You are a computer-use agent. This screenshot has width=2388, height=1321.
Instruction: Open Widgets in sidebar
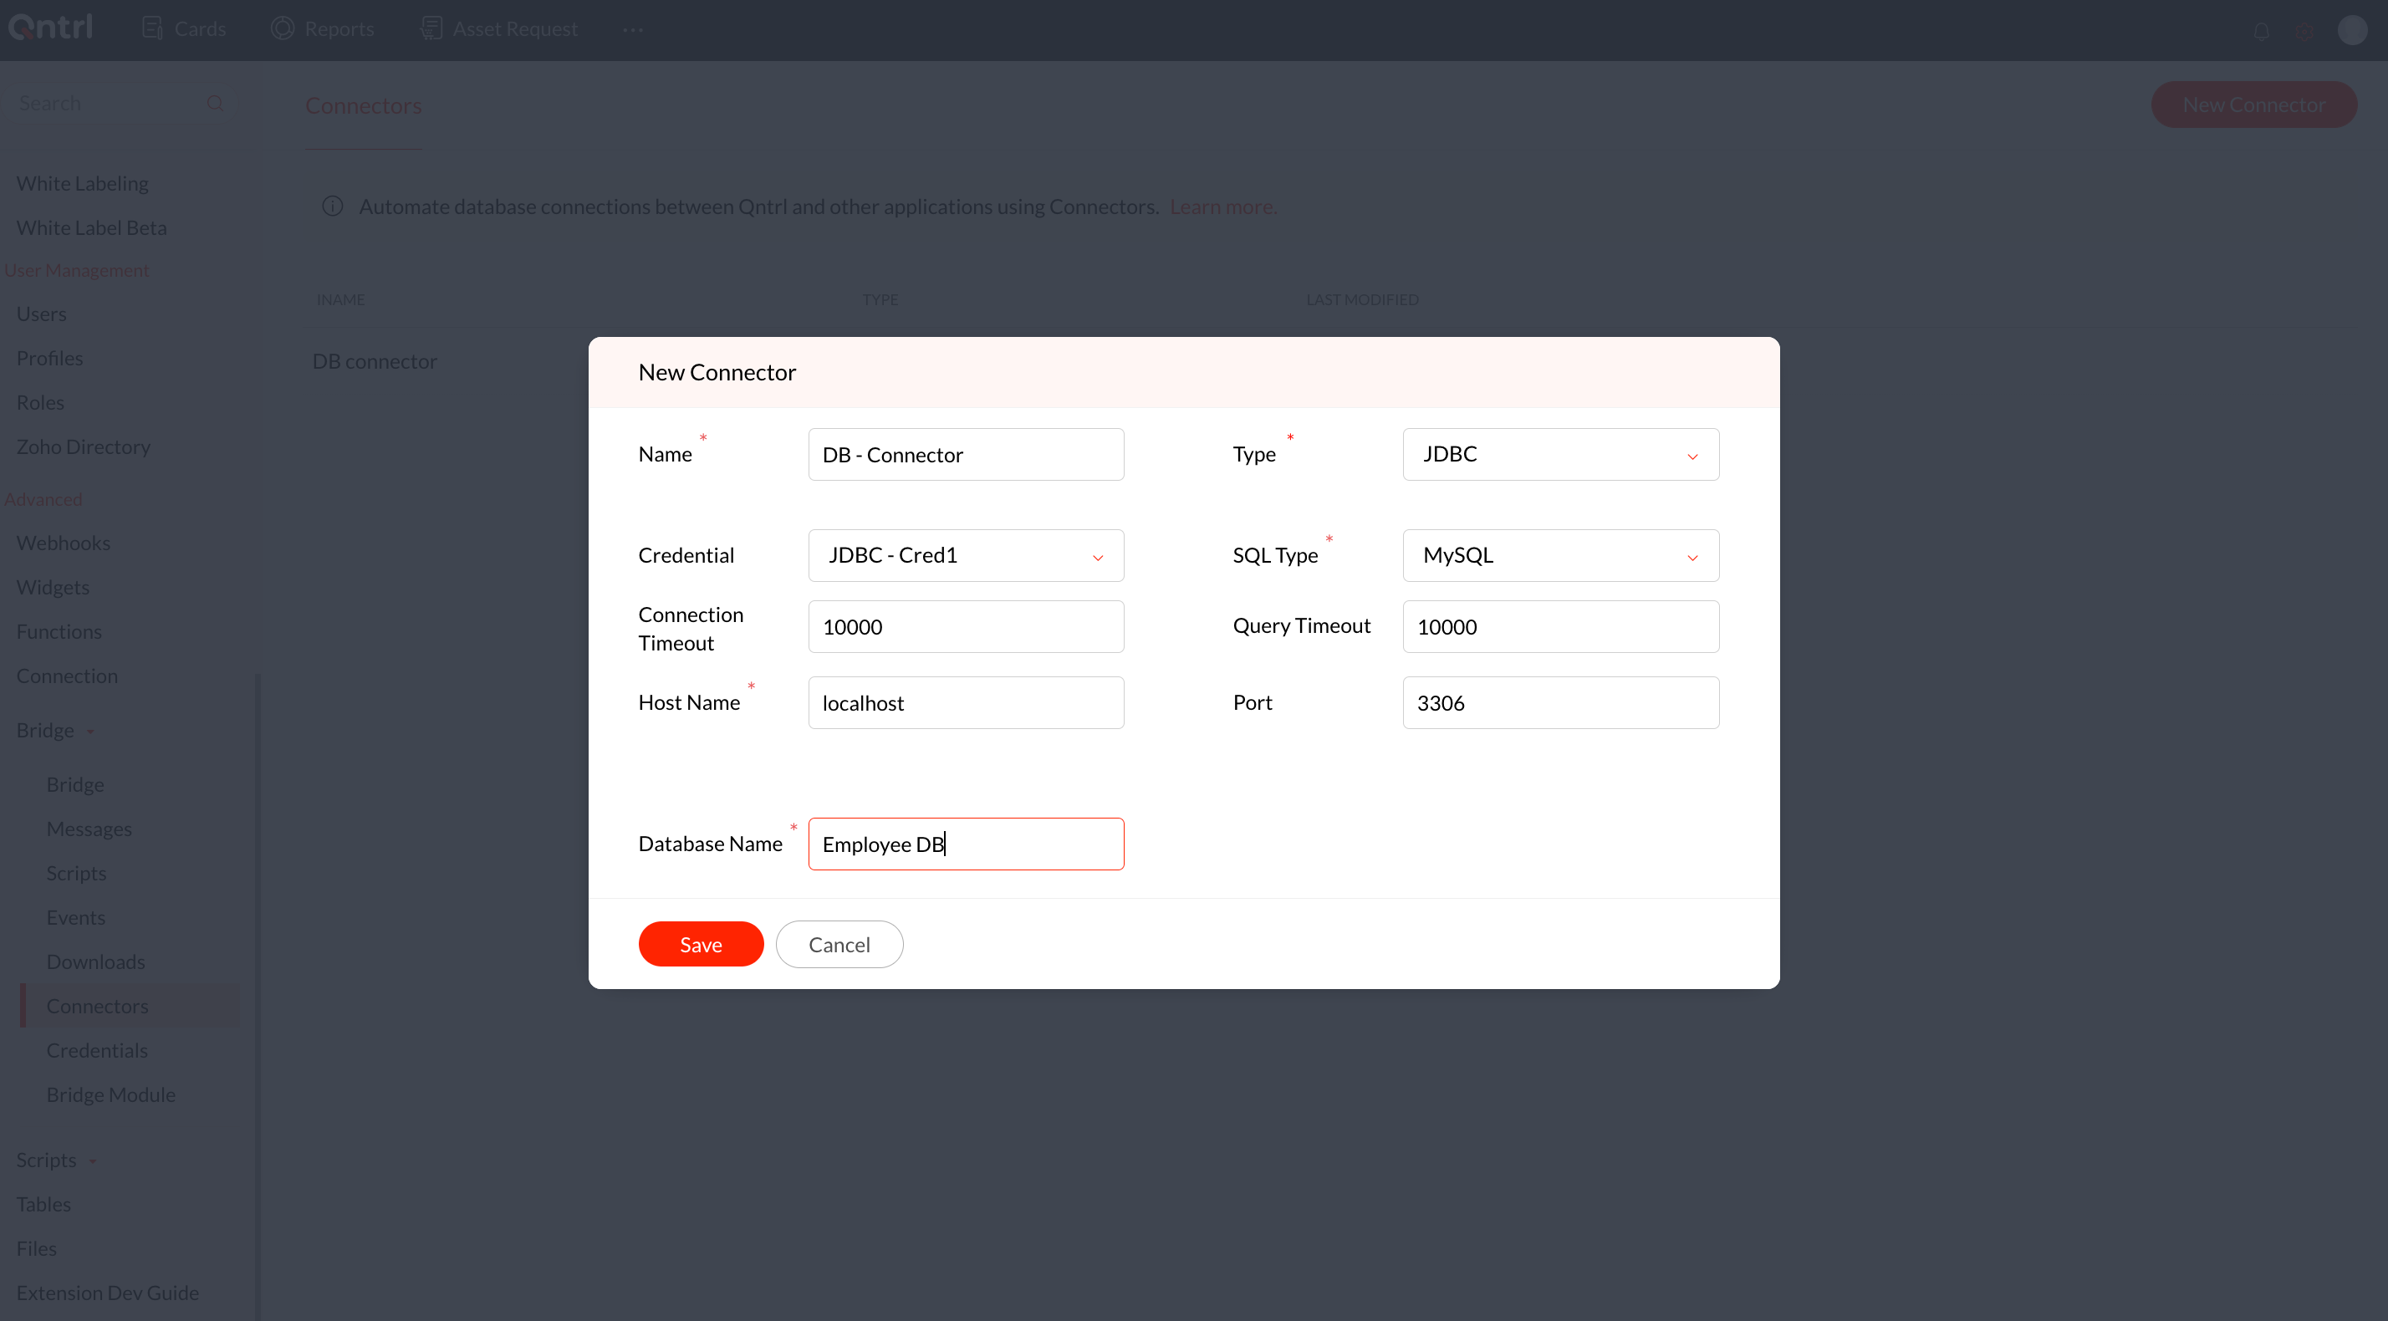coord(53,588)
